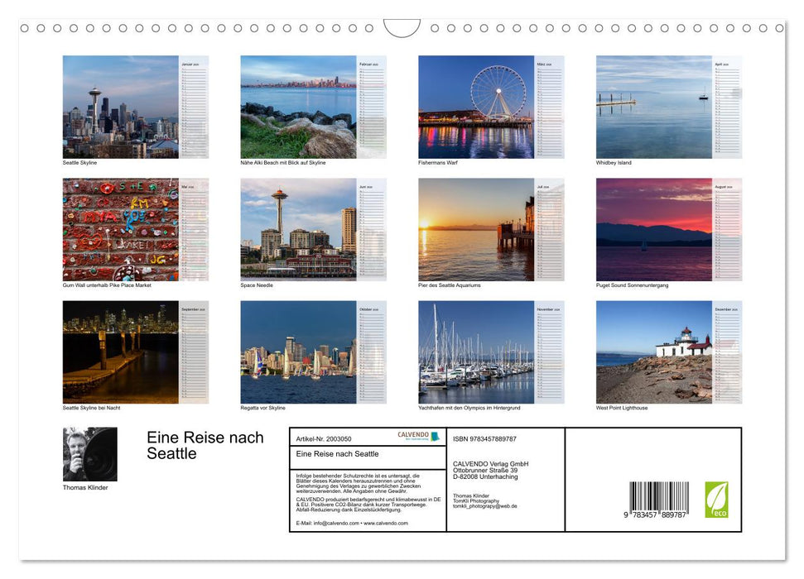The width and height of the screenshot is (804, 579).
Task: Click the Regatta vor Skyline caption
Action: point(263,407)
